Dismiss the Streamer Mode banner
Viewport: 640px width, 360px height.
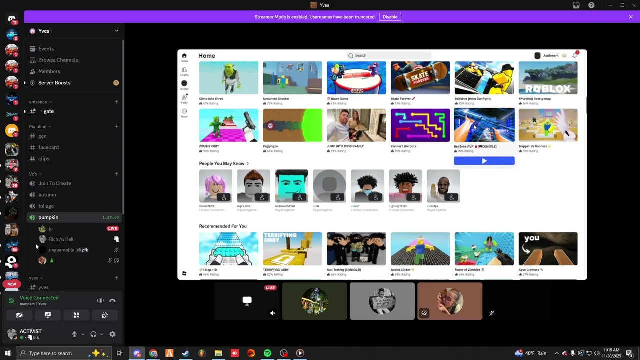pyautogui.click(x=631, y=17)
